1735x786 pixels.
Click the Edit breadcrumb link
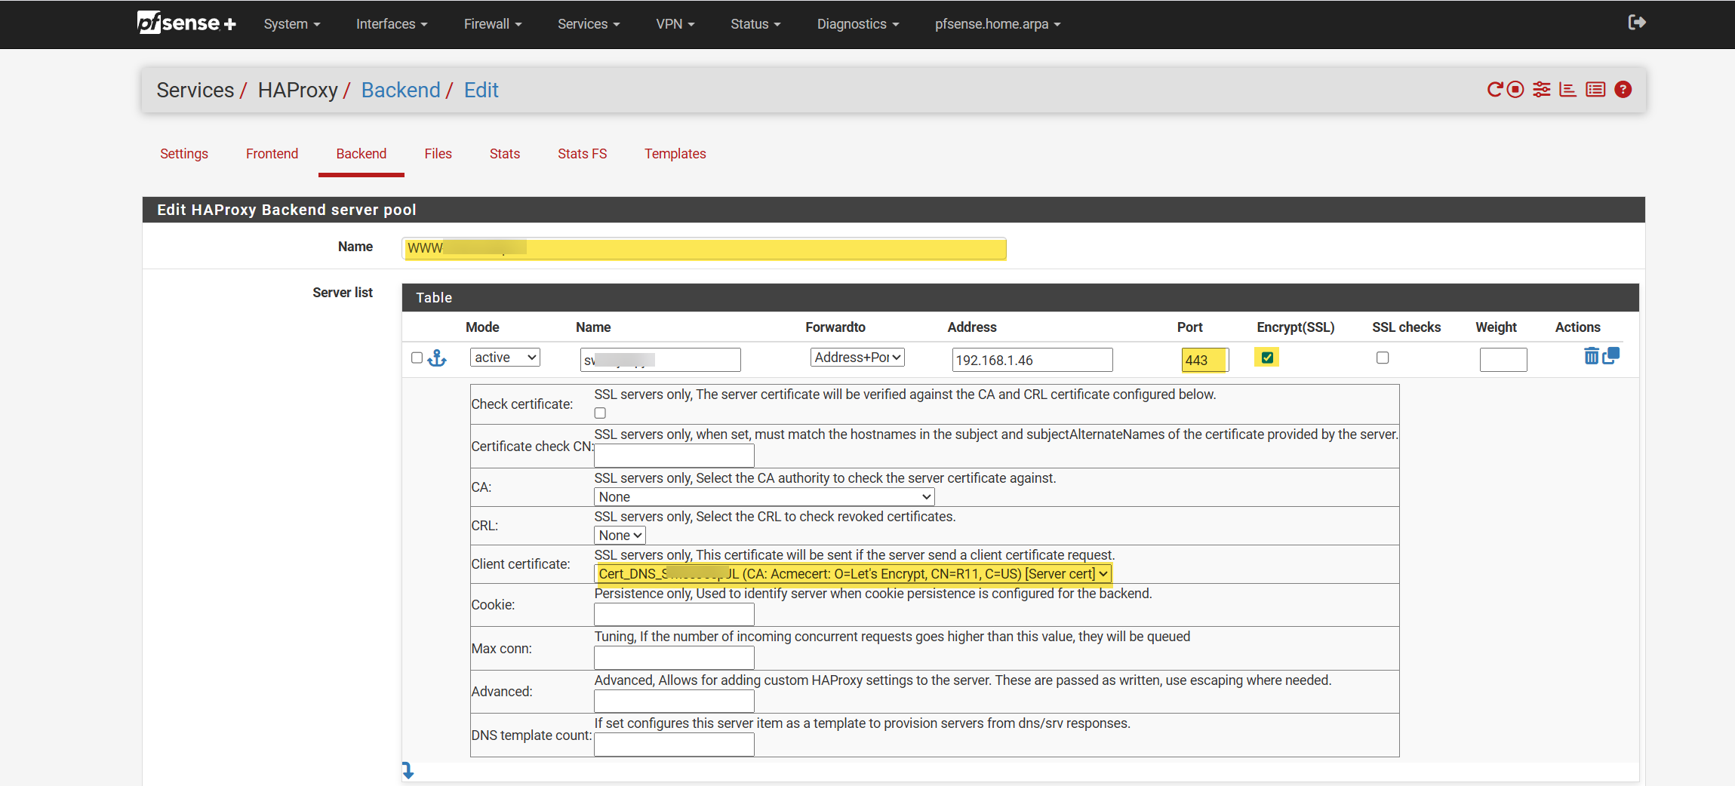click(481, 91)
